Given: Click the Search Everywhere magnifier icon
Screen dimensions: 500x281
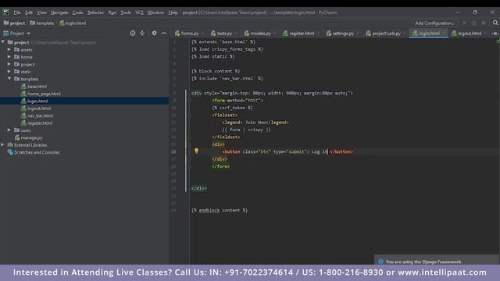Looking at the screenshot, I should pos(495,23).
